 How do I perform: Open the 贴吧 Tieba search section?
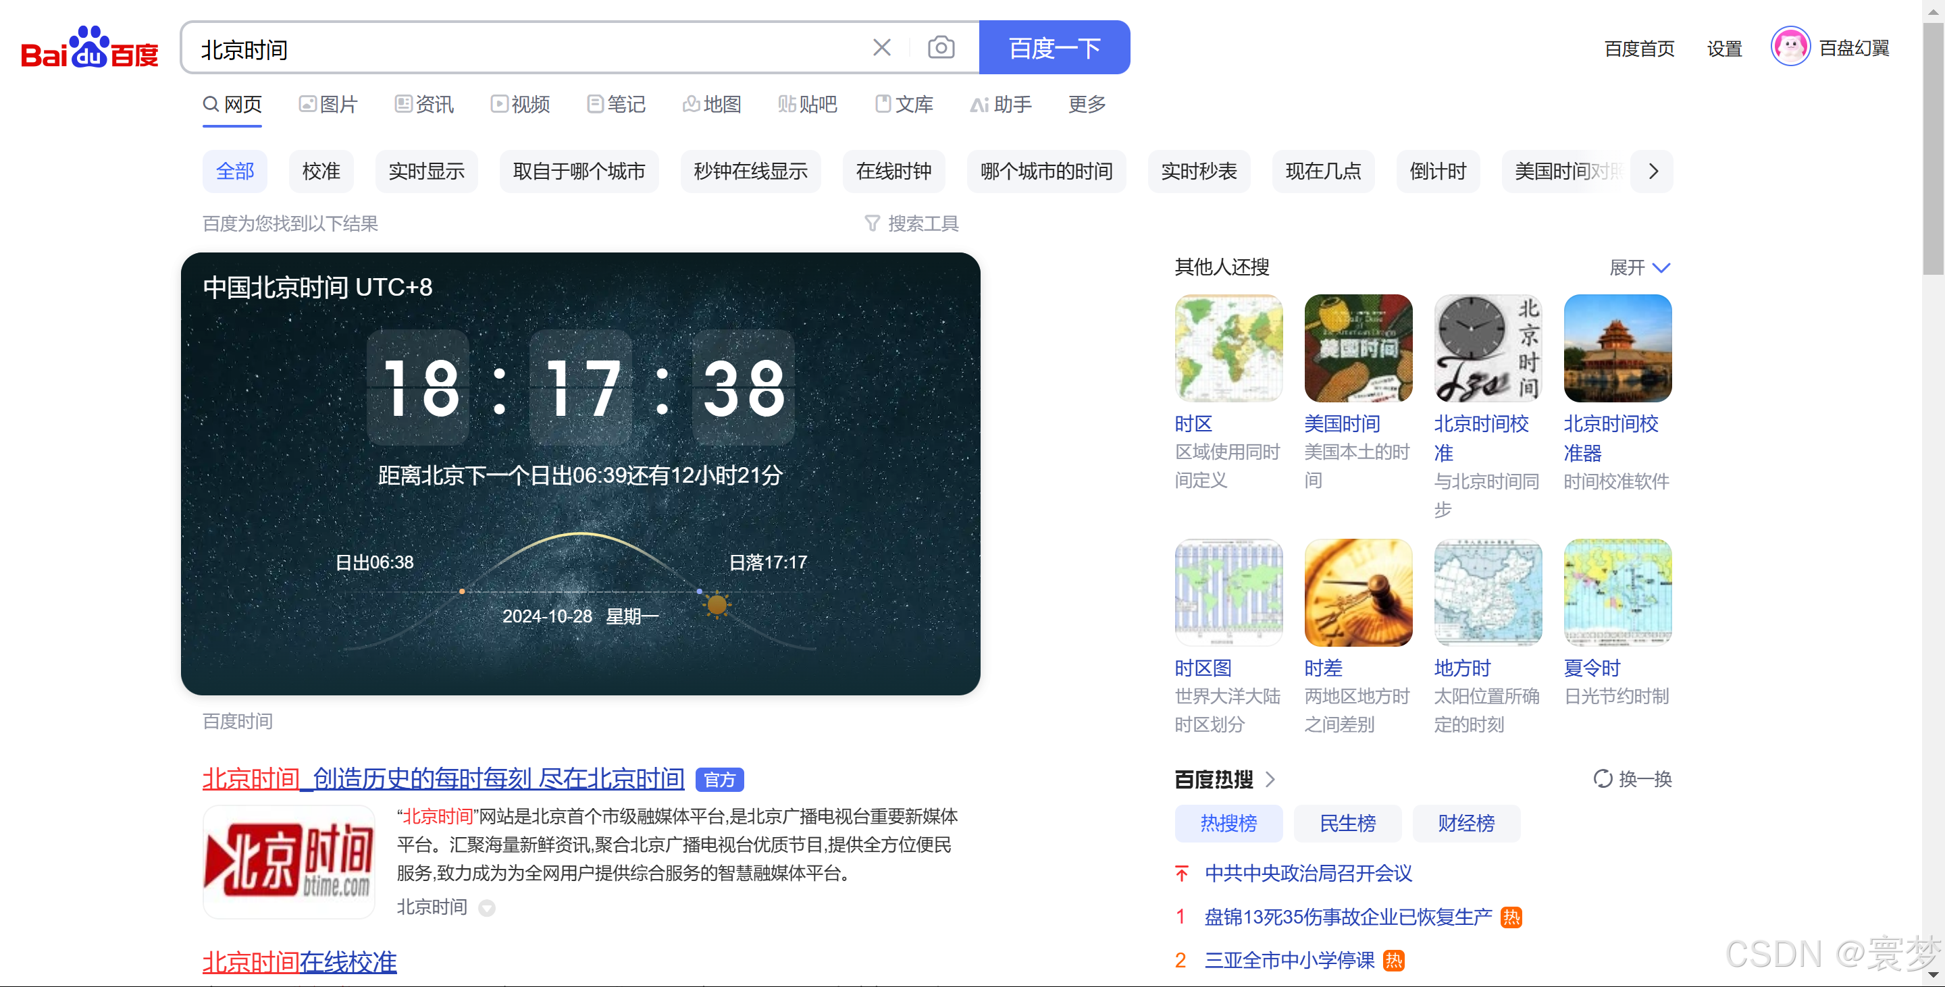point(807,104)
